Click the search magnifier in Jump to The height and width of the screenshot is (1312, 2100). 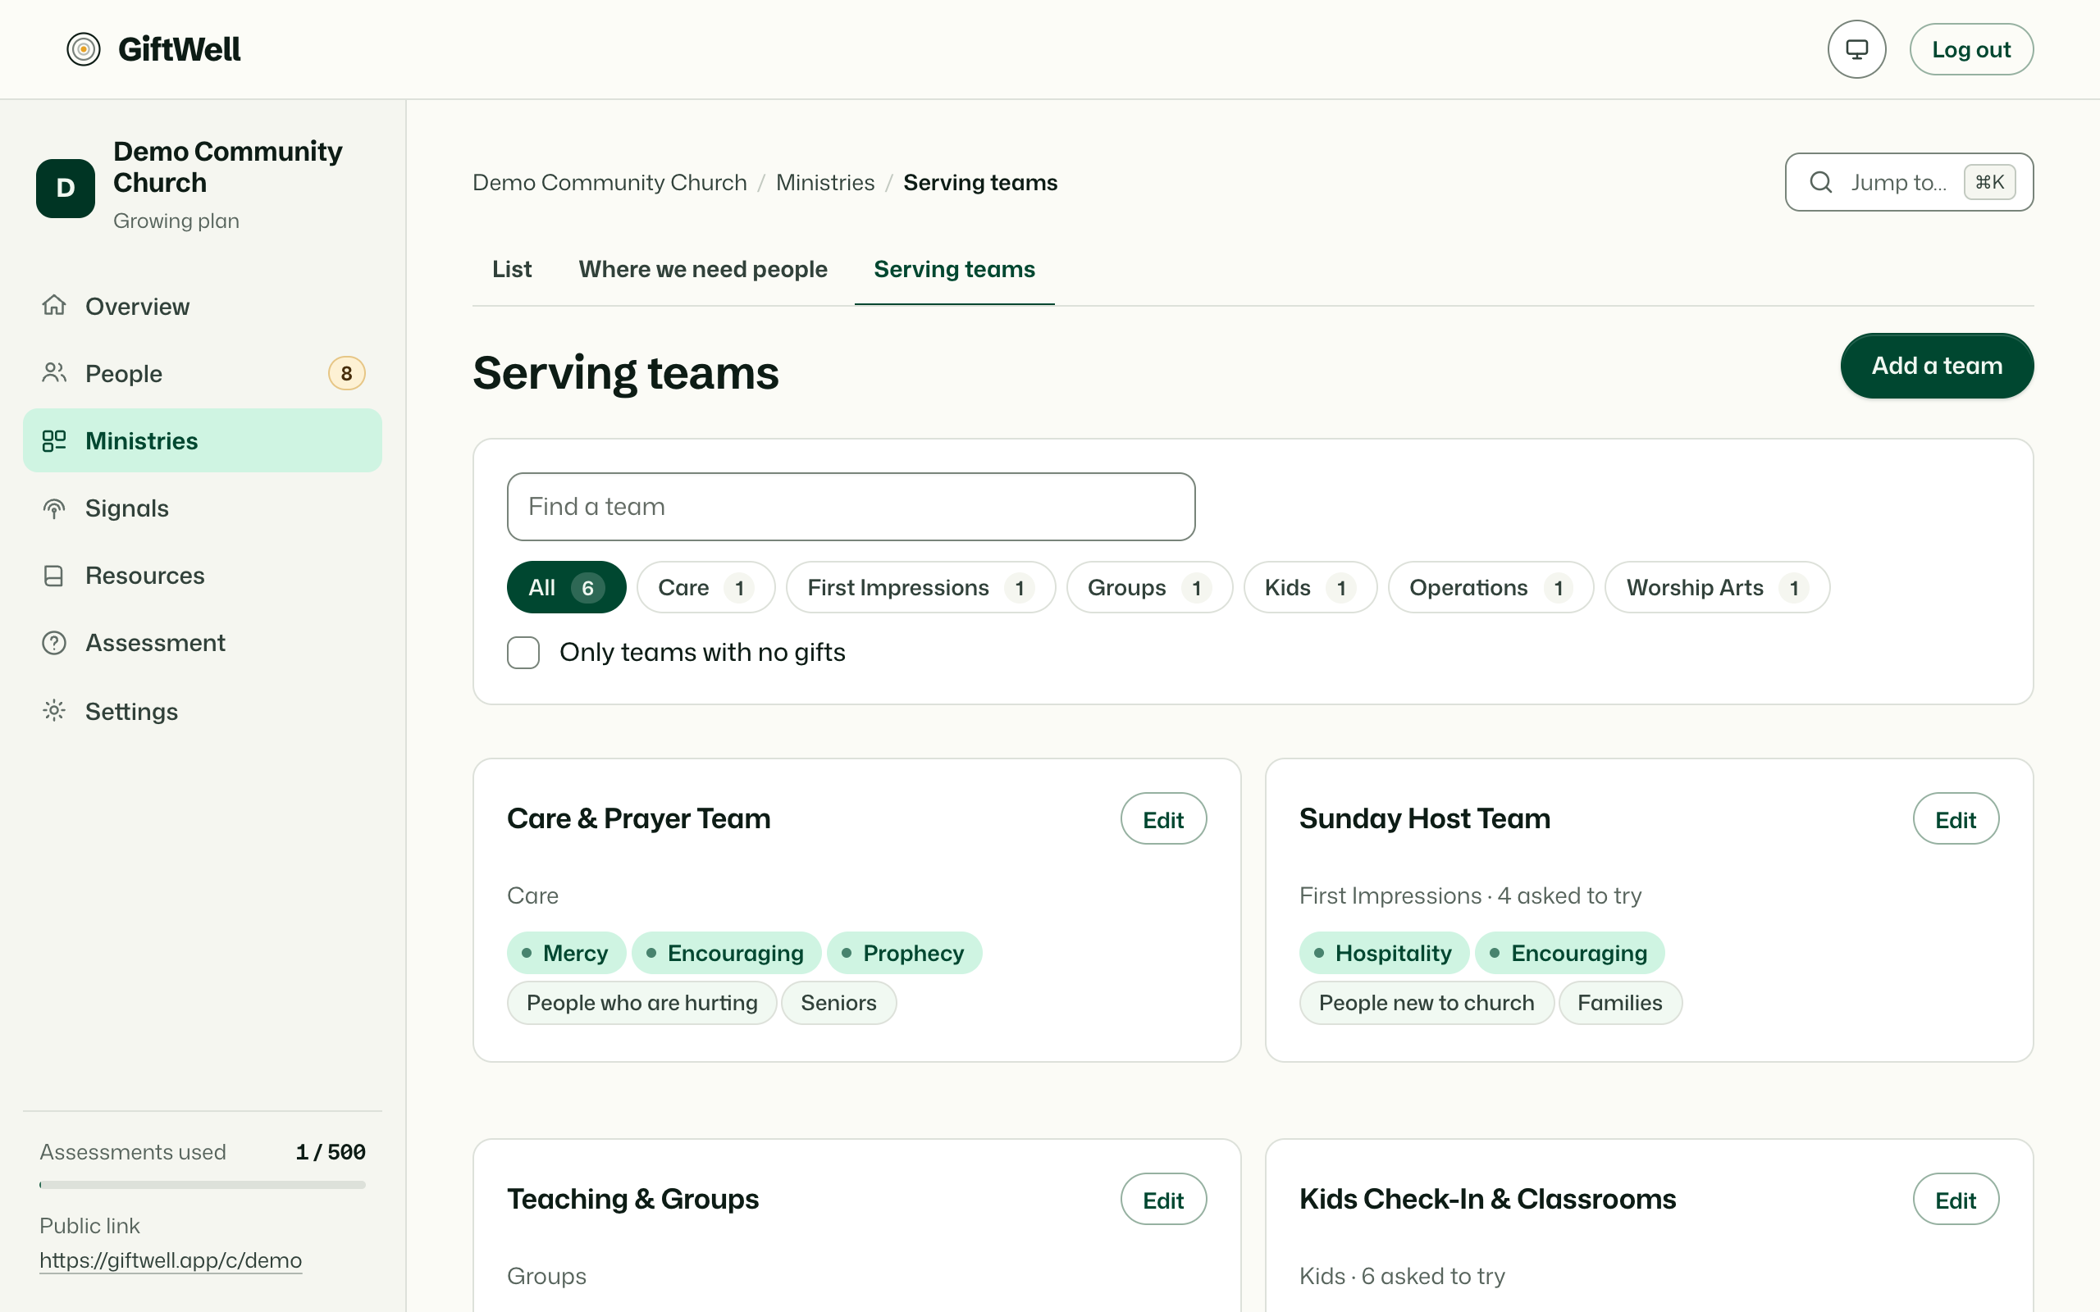click(x=1820, y=182)
